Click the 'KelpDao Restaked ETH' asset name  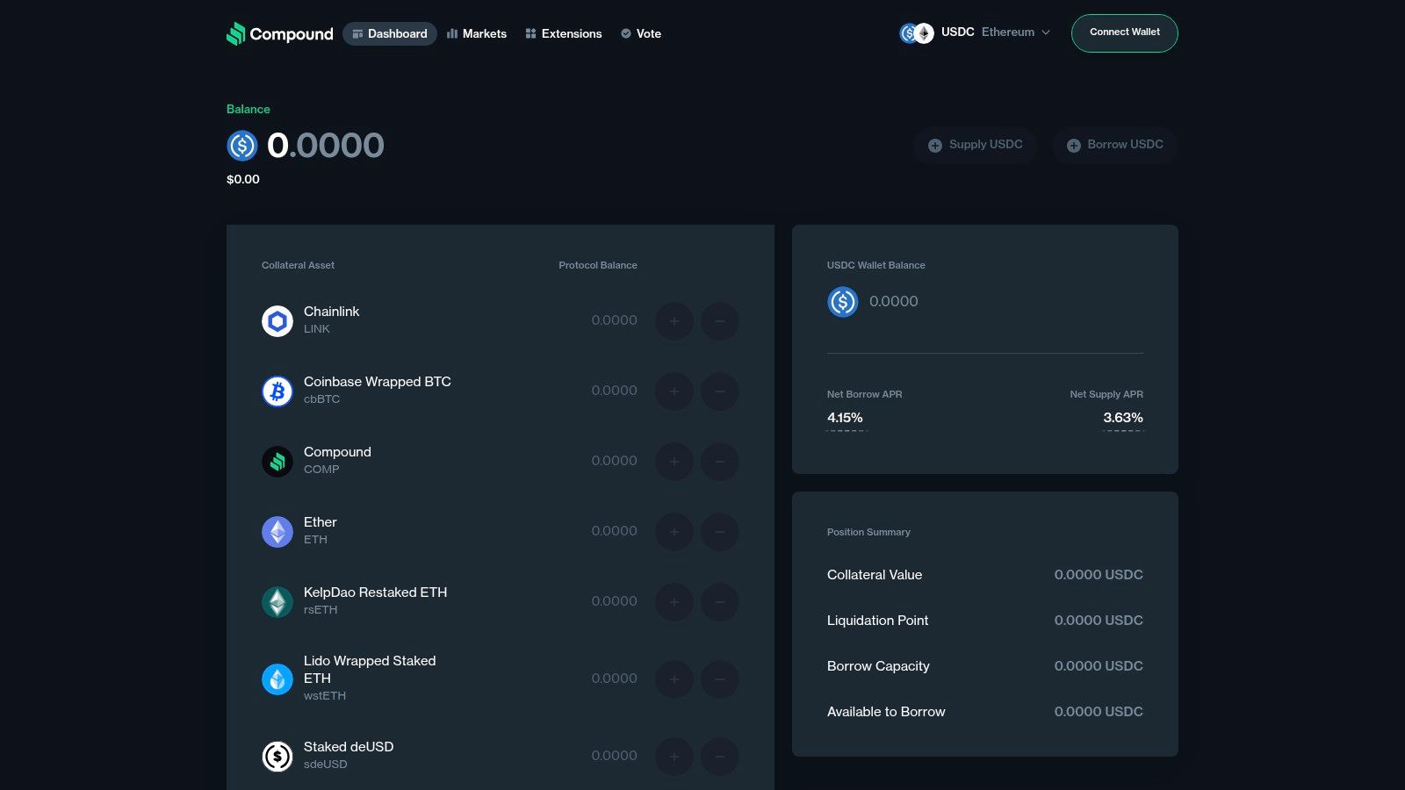point(375,592)
